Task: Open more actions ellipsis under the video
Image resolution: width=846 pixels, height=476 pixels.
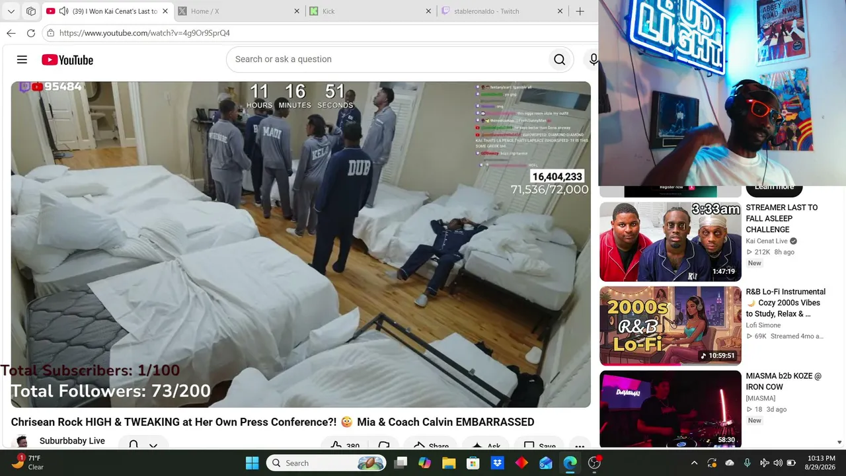Action: click(579, 446)
